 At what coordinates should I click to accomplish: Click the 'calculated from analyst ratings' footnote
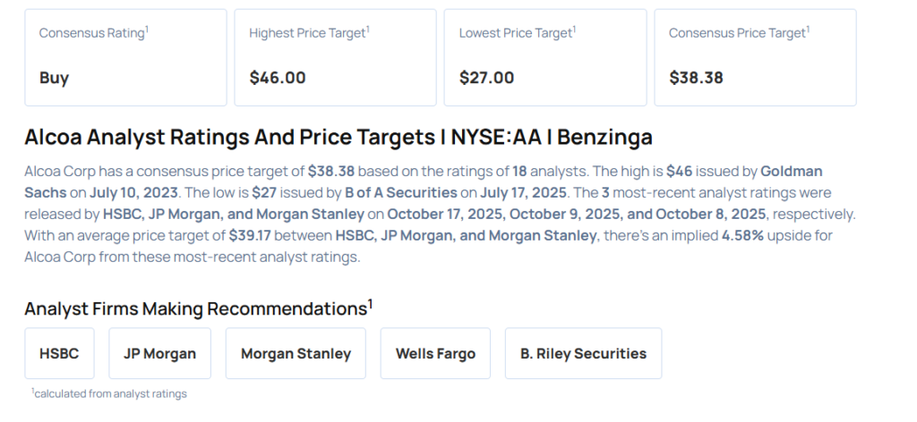pyautogui.click(x=109, y=393)
